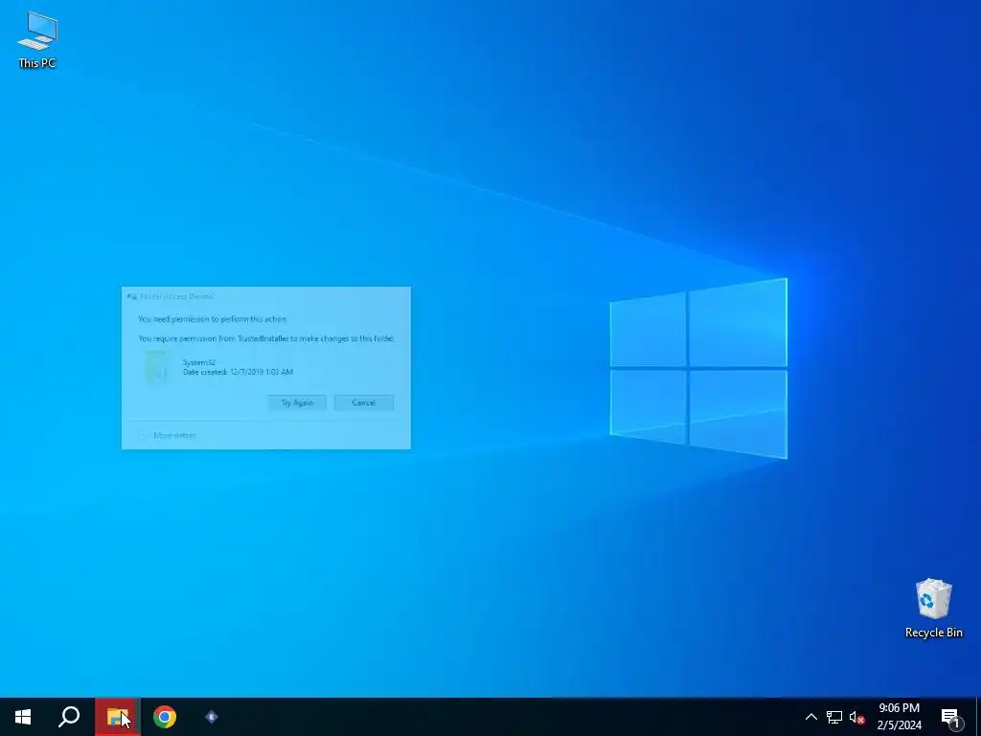
Task: Open the taskbar search
Action: pyautogui.click(x=69, y=717)
